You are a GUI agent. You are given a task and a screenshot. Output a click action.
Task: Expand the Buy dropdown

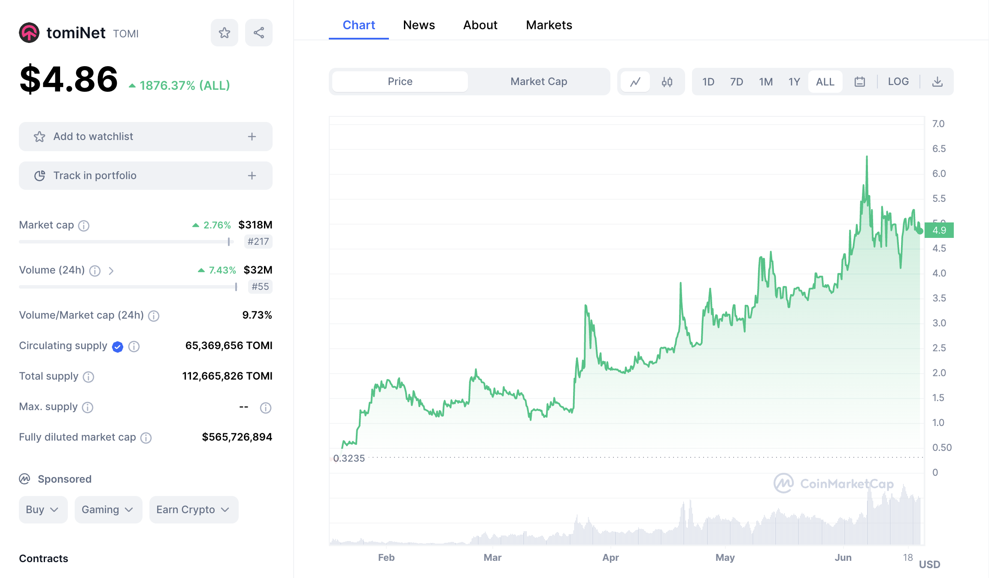point(43,510)
